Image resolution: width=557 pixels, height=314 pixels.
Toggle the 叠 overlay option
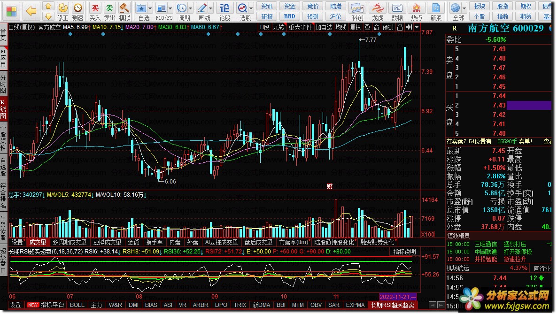[367, 27]
